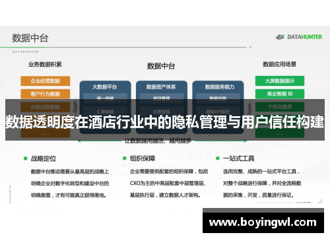Click the 汇聚链接 item in 大数据平台
This screenshot has width=330, height=239.
(x=105, y=112)
